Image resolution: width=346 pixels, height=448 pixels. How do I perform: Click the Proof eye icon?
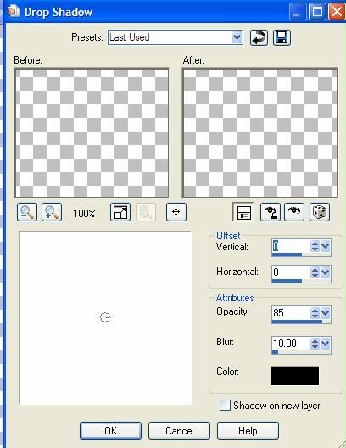tap(294, 212)
